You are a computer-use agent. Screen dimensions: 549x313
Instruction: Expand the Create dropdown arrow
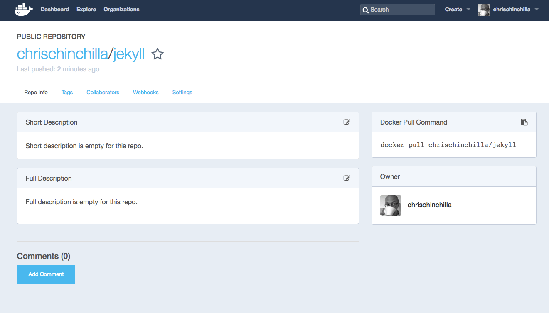pyautogui.click(x=468, y=10)
